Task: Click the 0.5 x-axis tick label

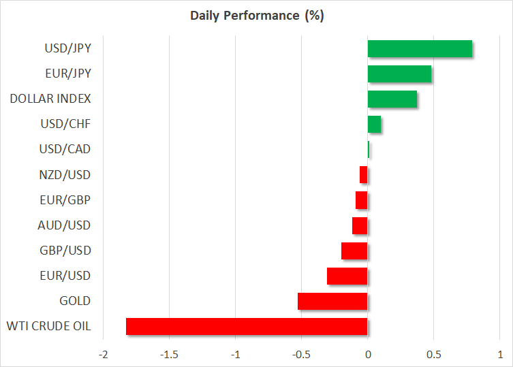Action: [433, 354]
